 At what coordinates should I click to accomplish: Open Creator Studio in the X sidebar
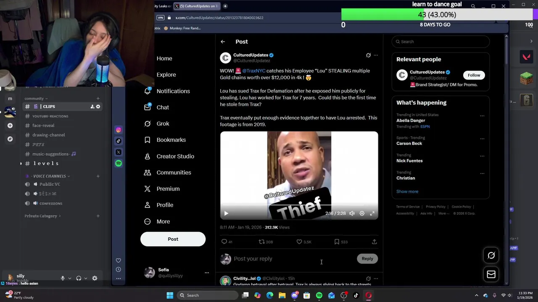175,156
